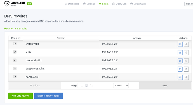Edit the home.v.flix rewrite

180,77
